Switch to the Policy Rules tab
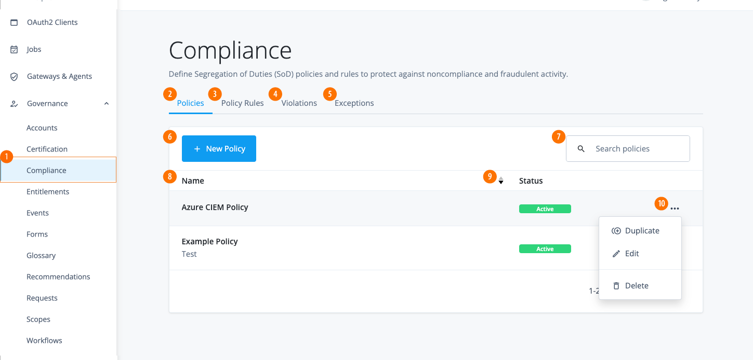The width and height of the screenshot is (753, 360). 243,103
